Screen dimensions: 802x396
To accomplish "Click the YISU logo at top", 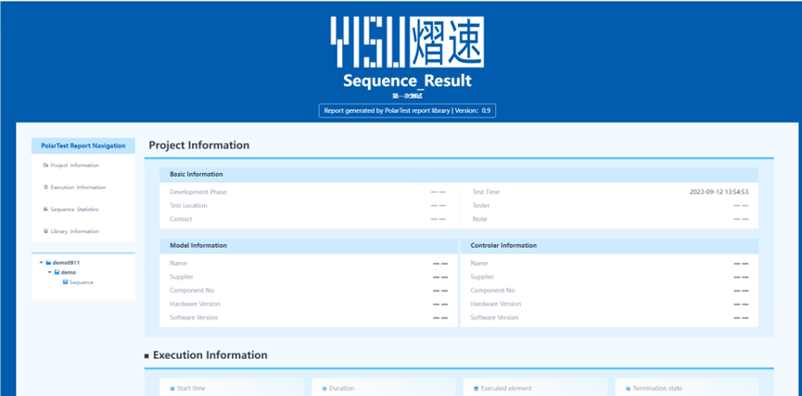I will pyautogui.click(x=407, y=42).
